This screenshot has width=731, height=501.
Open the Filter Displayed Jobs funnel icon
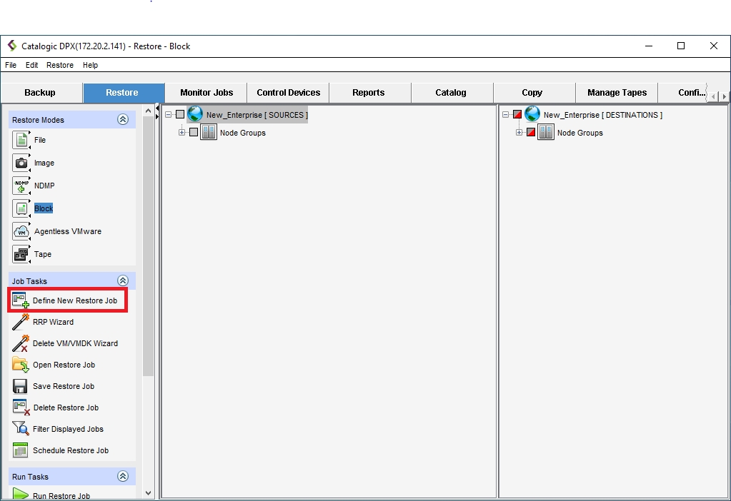point(20,429)
